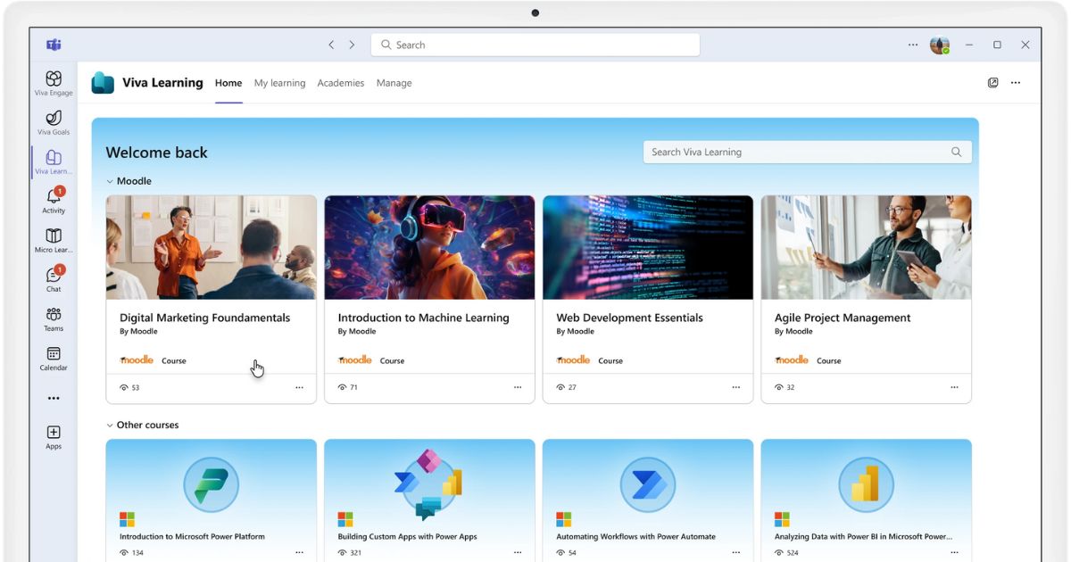1071x562 pixels.
Task: Open the Manage tab
Action: point(394,83)
